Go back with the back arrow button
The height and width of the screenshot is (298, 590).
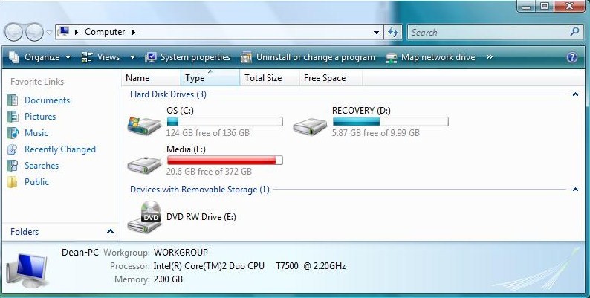pyautogui.click(x=14, y=32)
